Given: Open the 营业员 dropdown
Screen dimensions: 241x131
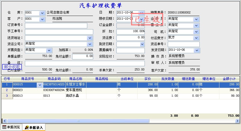Looking at the screenshot, I should (196, 25).
